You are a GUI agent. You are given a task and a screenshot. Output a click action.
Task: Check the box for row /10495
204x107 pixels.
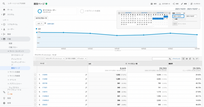pos(35,75)
